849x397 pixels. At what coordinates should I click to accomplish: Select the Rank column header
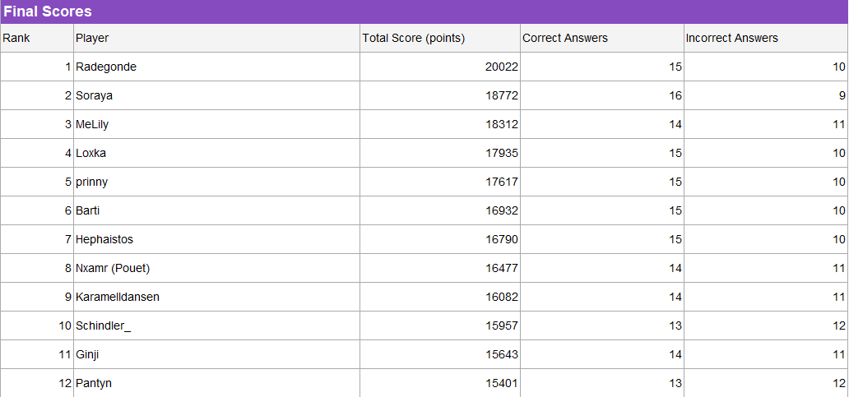coord(37,38)
